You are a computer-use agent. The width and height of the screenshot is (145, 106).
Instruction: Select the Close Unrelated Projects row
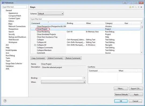(85, 34)
